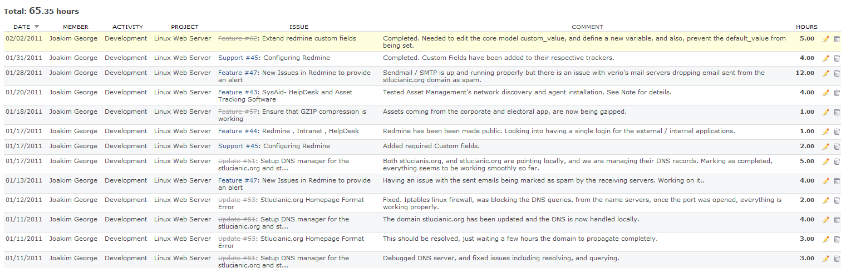841x268 pixels.
Task: Delete the 01/18/2011 GZIP compression entry
Action: [x=837, y=112]
